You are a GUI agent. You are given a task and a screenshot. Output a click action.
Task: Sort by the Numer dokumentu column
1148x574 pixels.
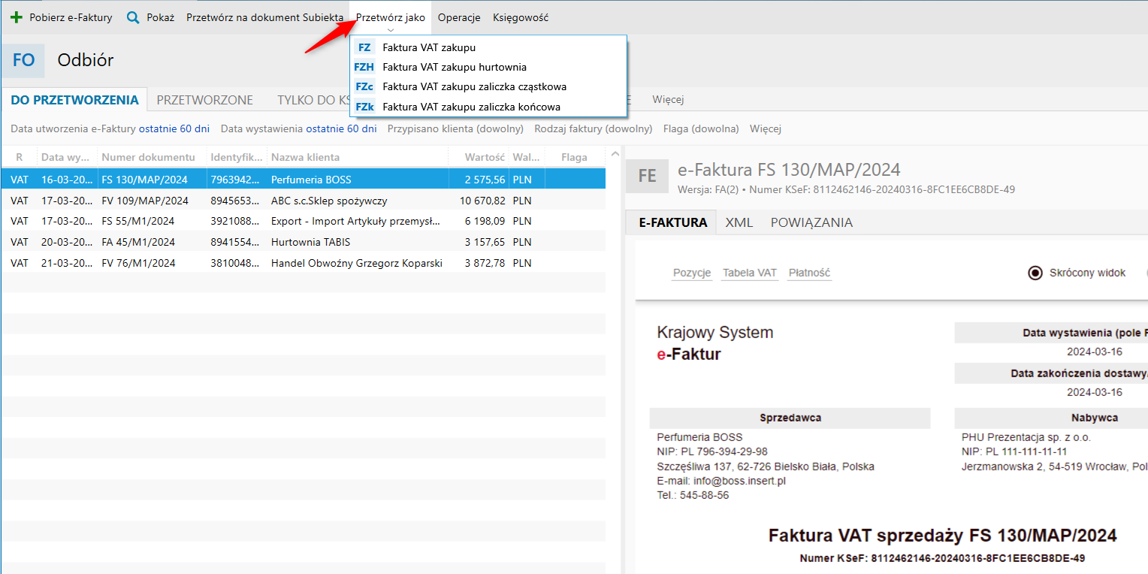tap(153, 157)
